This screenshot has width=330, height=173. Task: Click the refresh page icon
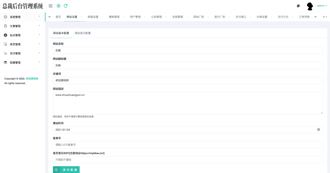[x=66, y=6]
